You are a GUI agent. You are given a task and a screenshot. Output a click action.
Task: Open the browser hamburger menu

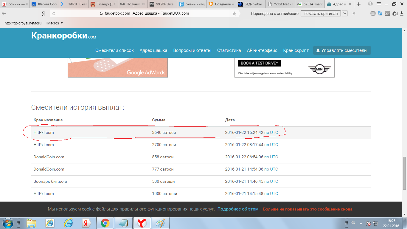point(379,4)
